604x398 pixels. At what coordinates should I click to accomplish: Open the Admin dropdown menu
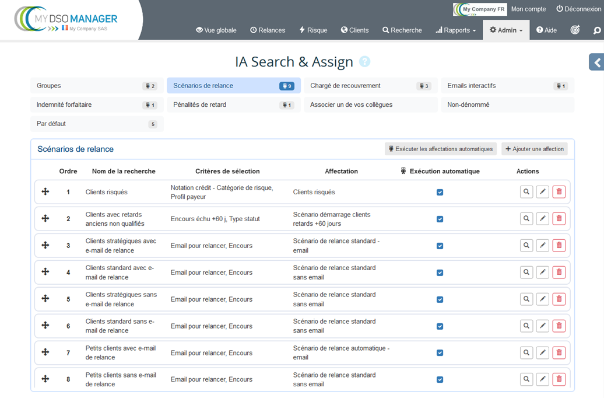click(x=505, y=30)
